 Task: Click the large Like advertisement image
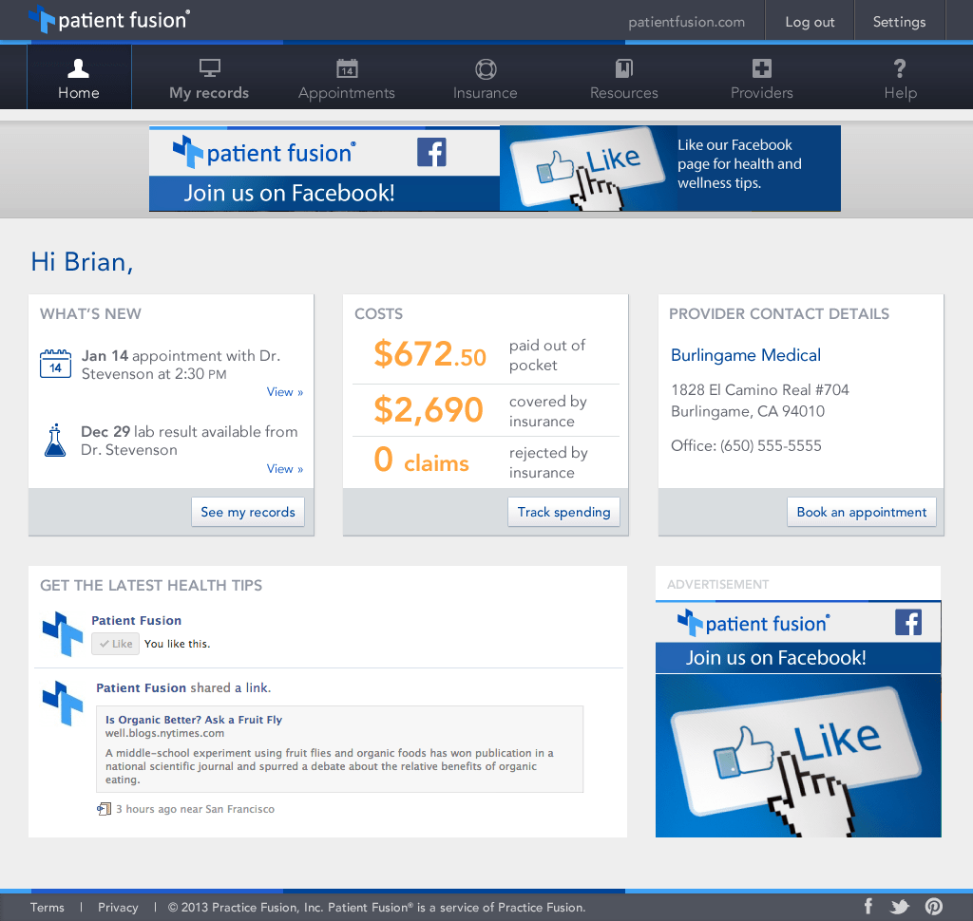pyautogui.click(x=798, y=756)
